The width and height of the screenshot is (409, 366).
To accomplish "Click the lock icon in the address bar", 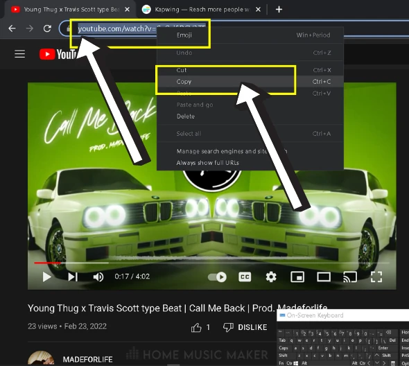I will pyautogui.click(x=69, y=28).
